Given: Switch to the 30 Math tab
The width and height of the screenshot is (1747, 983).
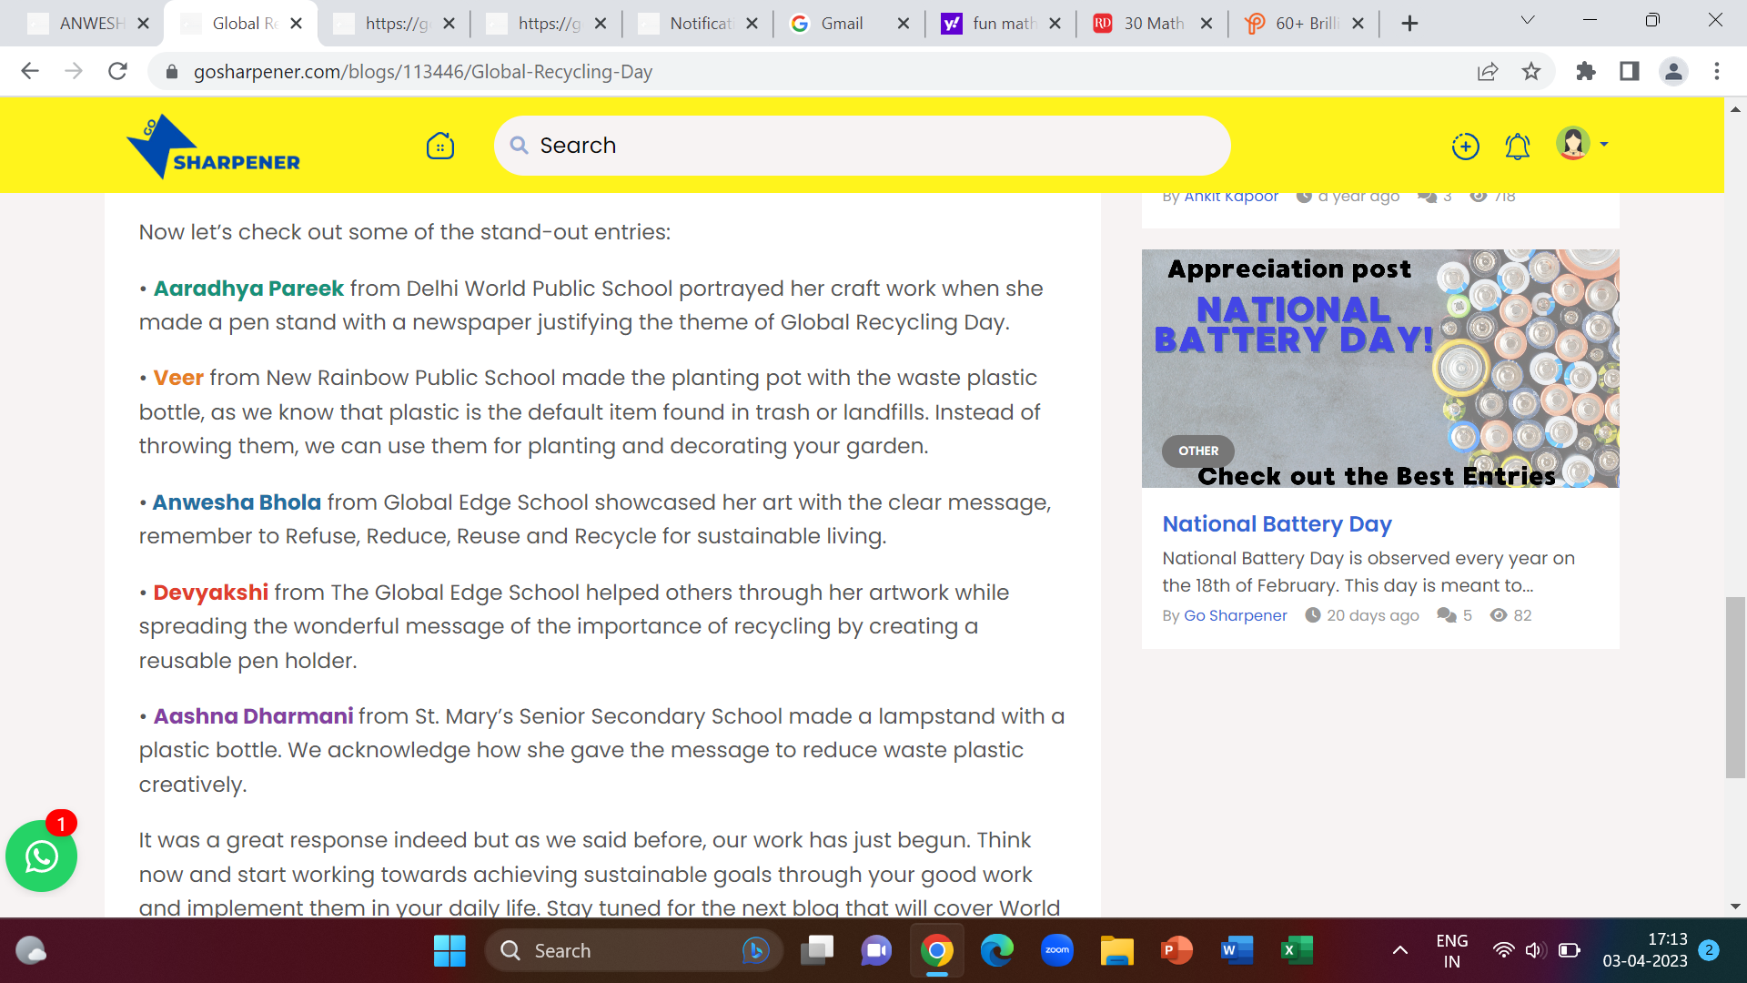Looking at the screenshot, I should [x=1153, y=24].
